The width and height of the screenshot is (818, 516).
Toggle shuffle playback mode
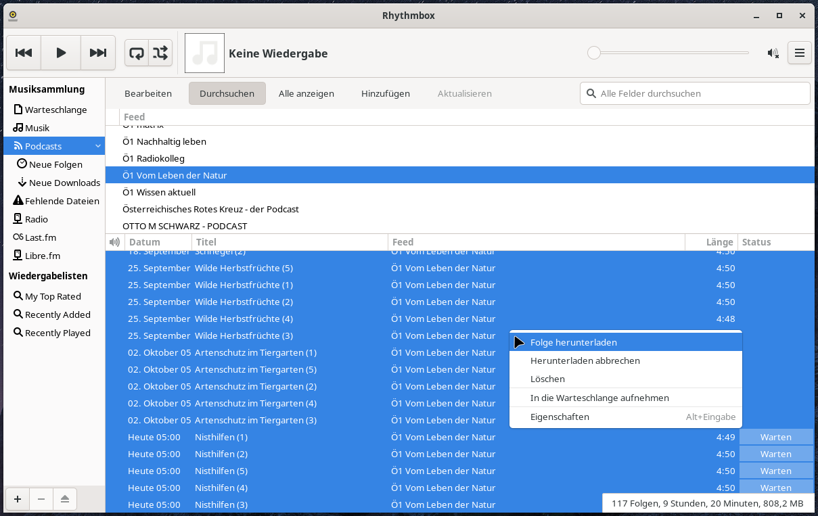pyautogui.click(x=160, y=53)
